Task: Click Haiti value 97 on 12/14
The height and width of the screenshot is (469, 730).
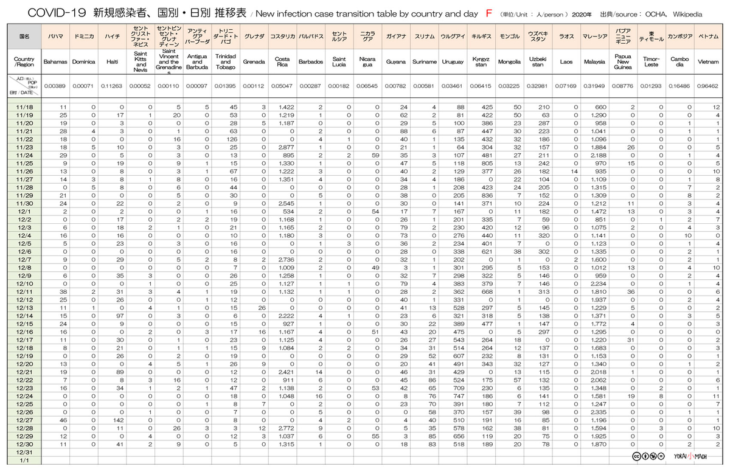Action: 120,315
